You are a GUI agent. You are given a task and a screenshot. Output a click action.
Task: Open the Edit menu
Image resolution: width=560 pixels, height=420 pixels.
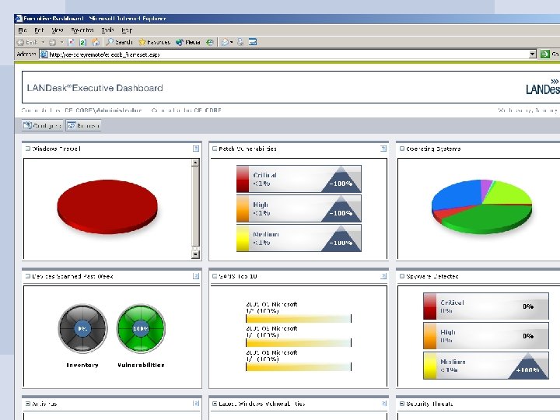(39, 30)
